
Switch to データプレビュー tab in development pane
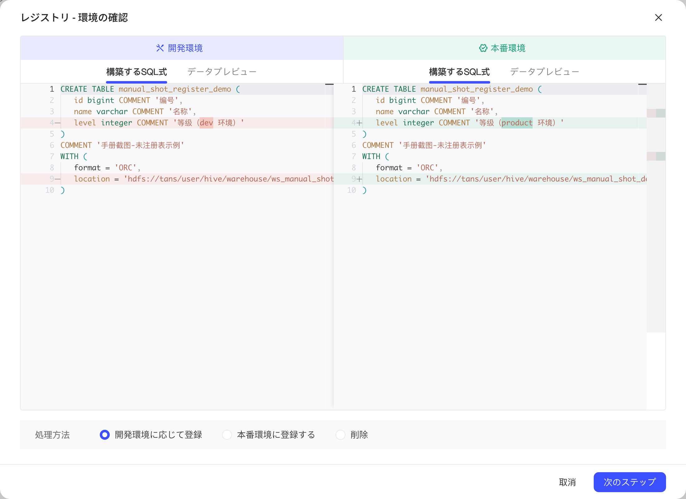click(x=222, y=72)
